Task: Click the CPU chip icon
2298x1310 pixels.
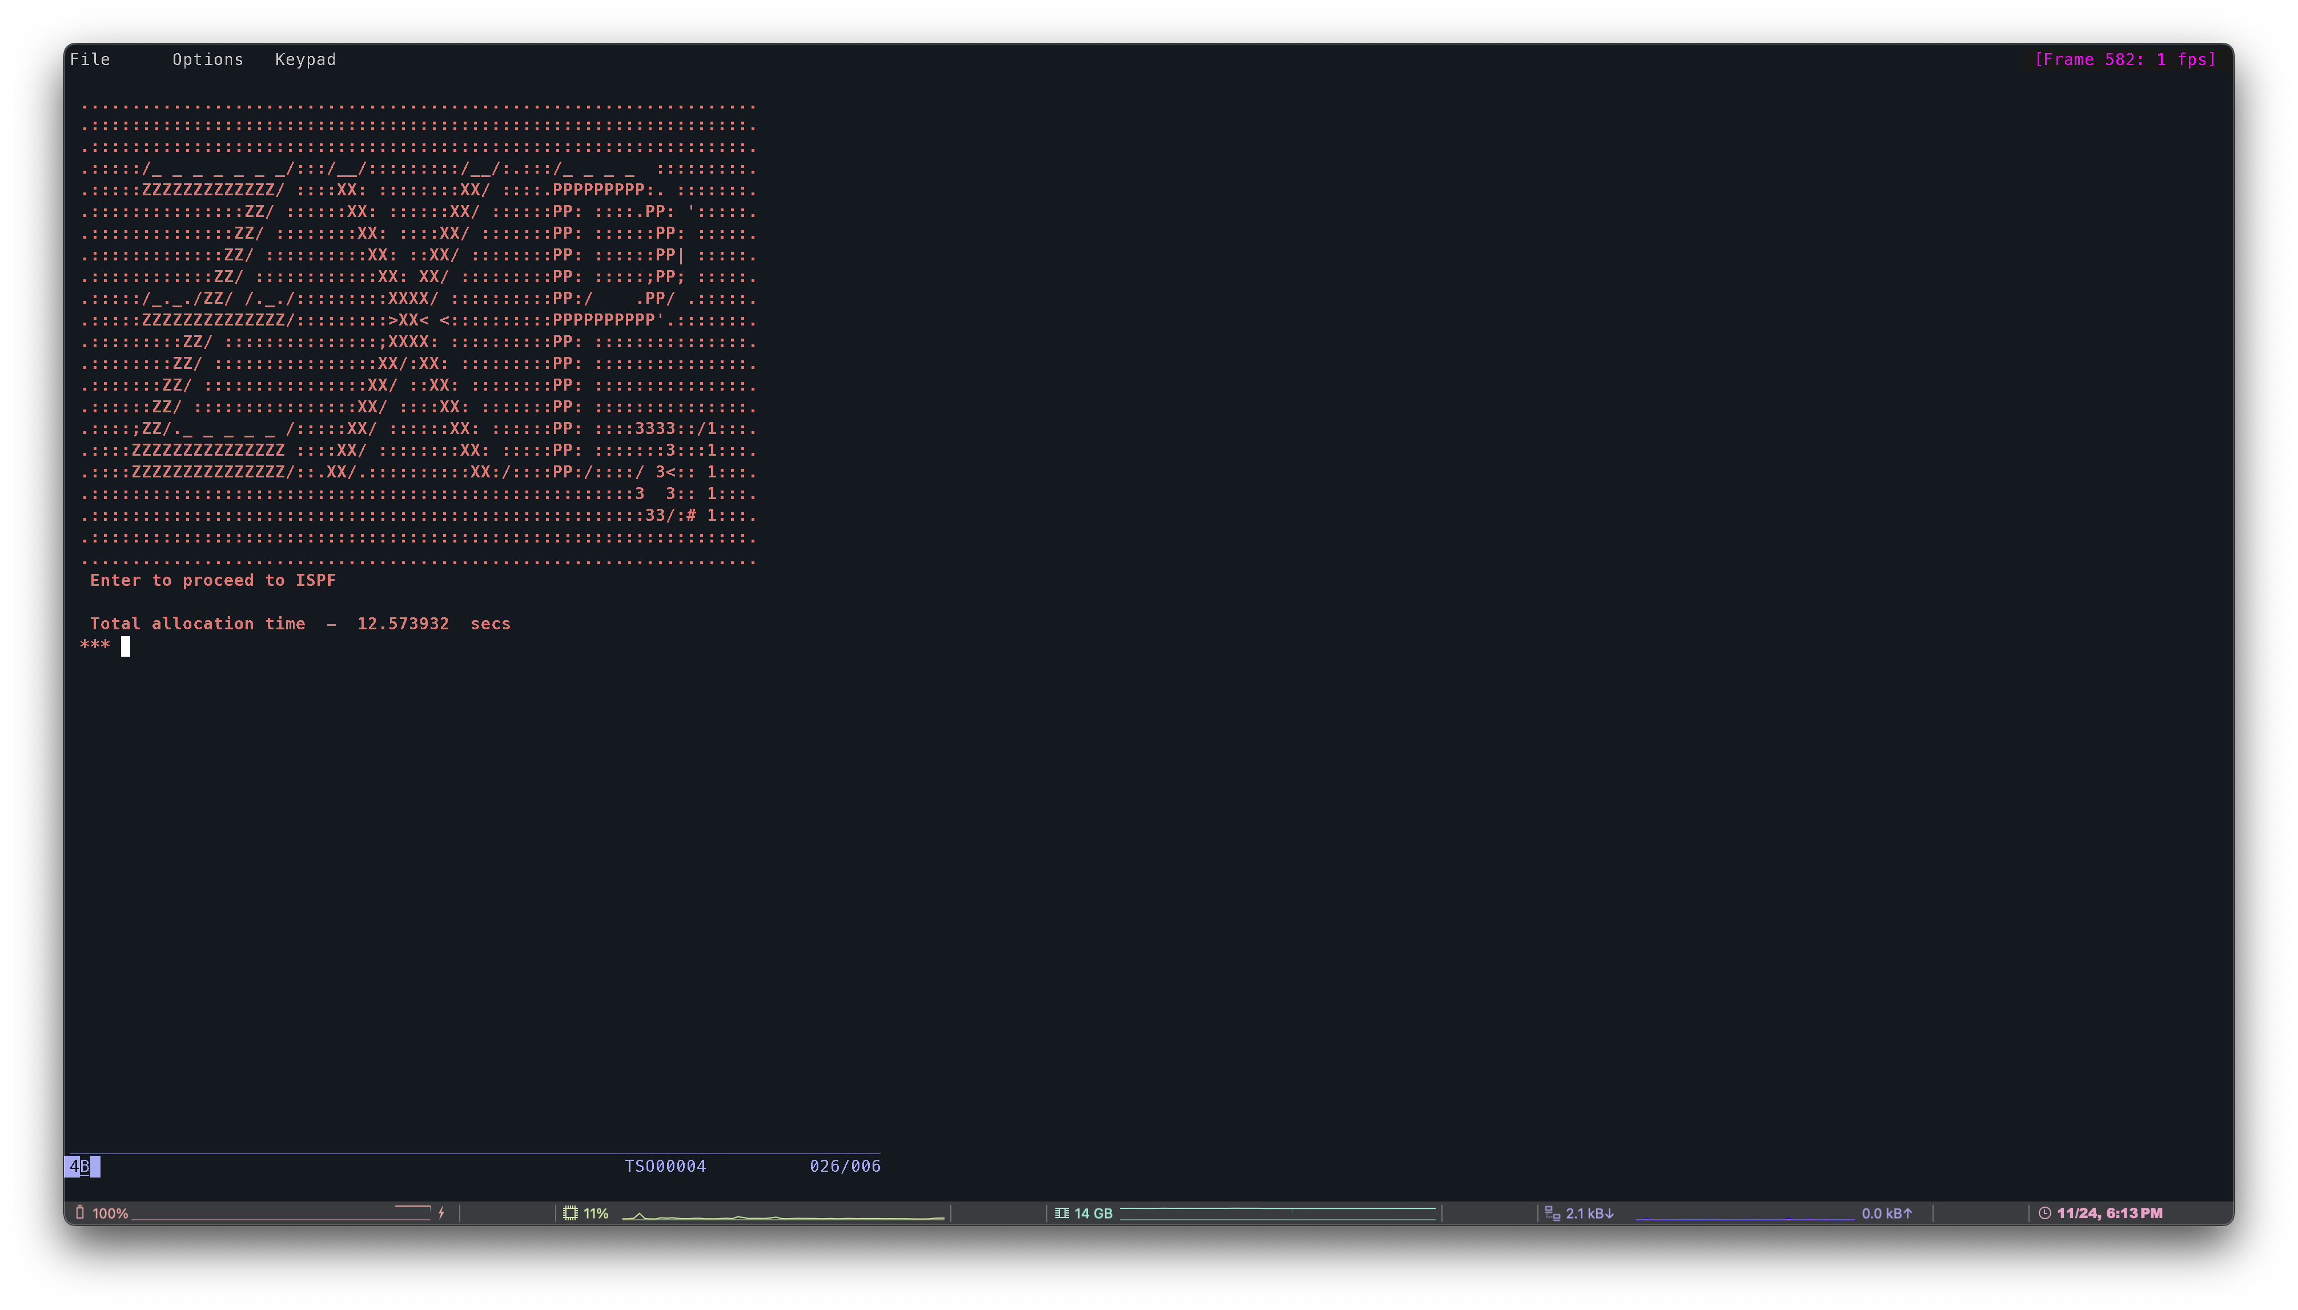Action: coord(569,1213)
